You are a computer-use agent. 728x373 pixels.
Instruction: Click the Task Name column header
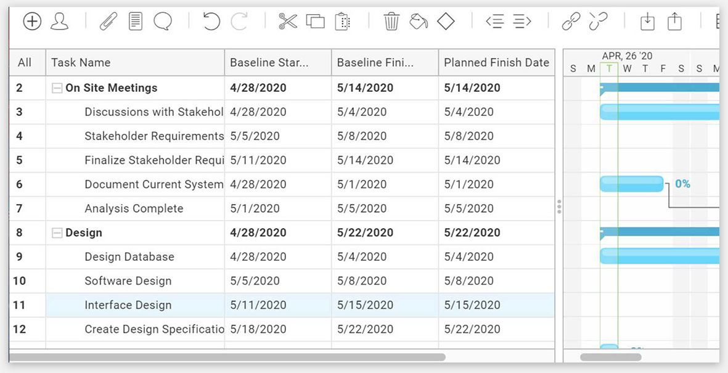tap(135, 63)
